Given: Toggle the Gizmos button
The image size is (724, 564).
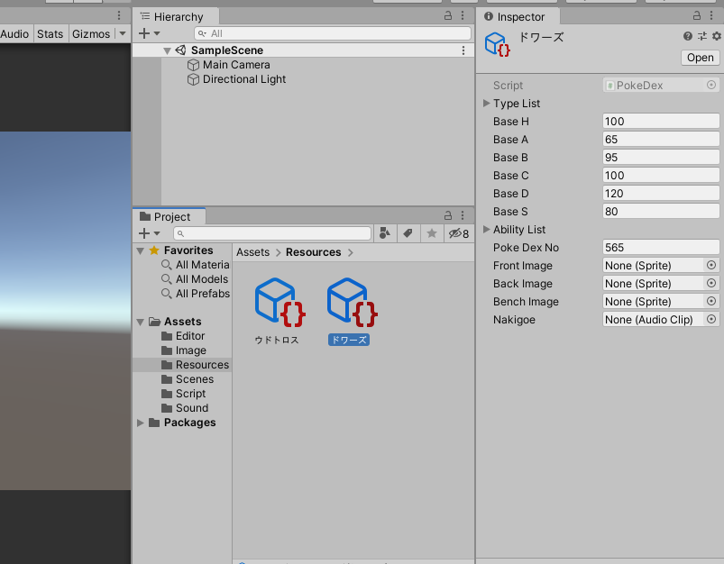Looking at the screenshot, I should point(91,34).
